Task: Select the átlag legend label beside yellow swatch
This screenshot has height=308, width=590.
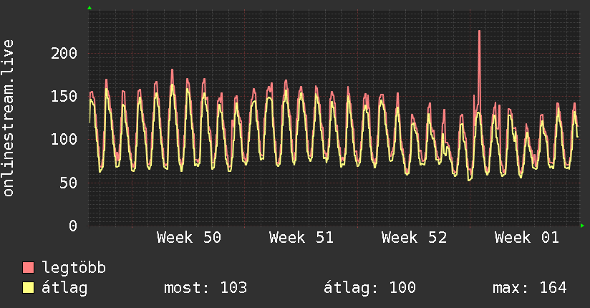Action: click(x=64, y=288)
